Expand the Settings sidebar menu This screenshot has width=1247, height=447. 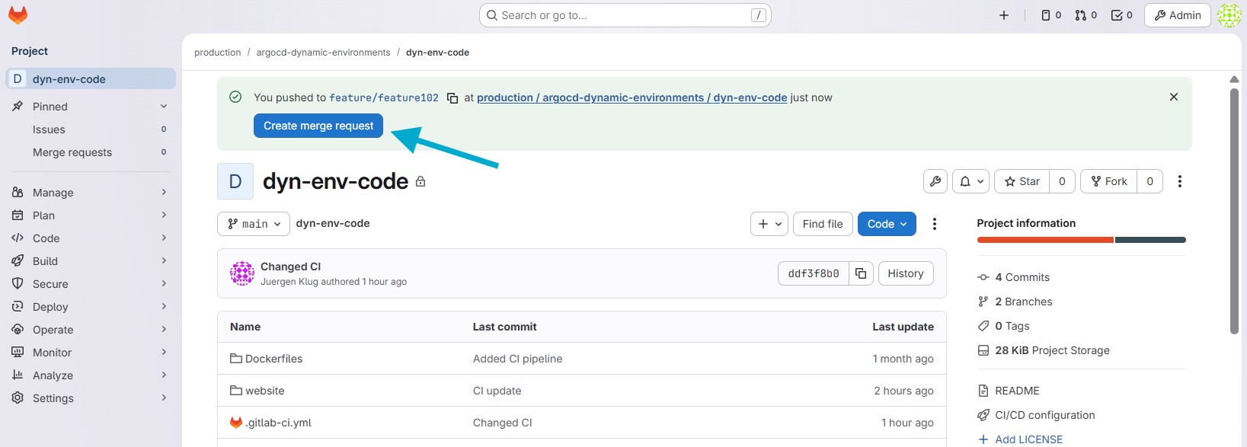[x=90, y=398]
